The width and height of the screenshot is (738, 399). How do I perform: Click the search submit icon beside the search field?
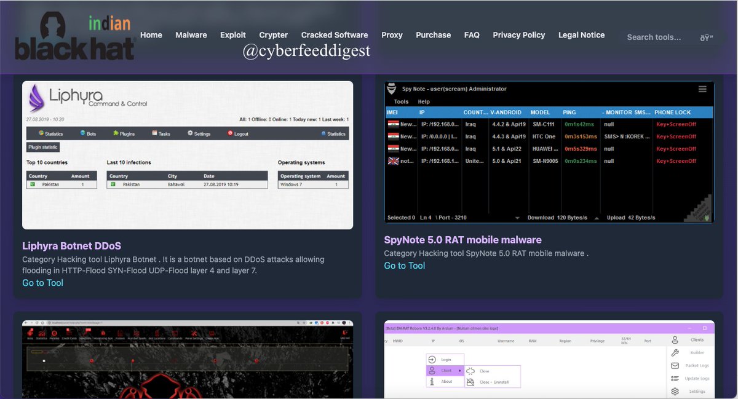pos(707,37)
